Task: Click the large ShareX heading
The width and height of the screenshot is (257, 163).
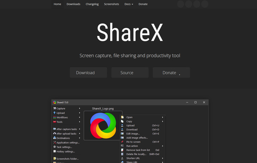Action: click(130, 32)
